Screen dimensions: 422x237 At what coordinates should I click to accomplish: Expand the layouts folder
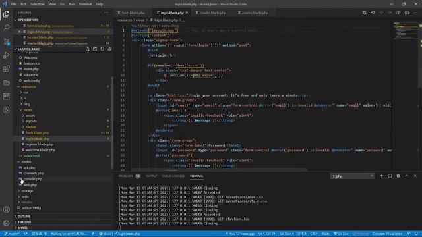click(x=31, y=121)
